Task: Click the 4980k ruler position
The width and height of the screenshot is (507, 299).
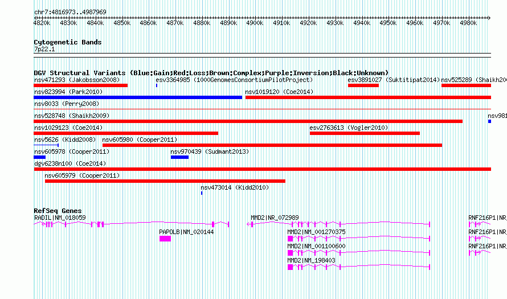Action: pos(468,23)
